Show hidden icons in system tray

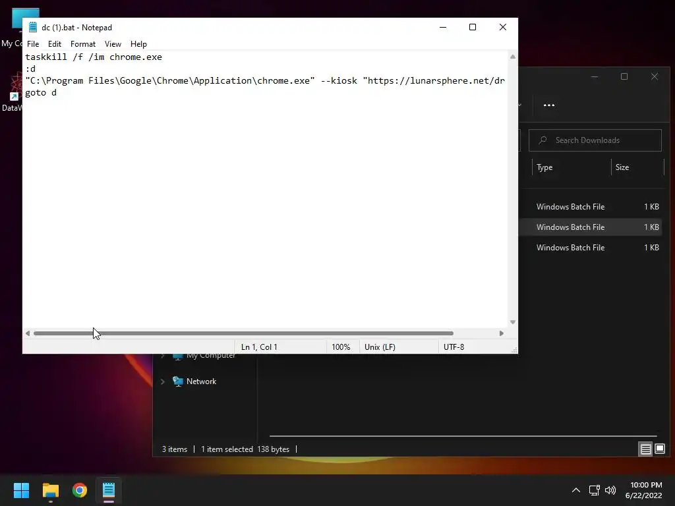(576, 490)
